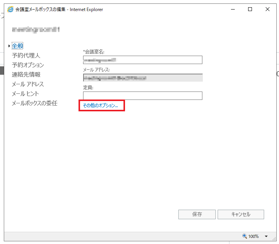Open the zoom level dropdown arrow

click(266, 236)
